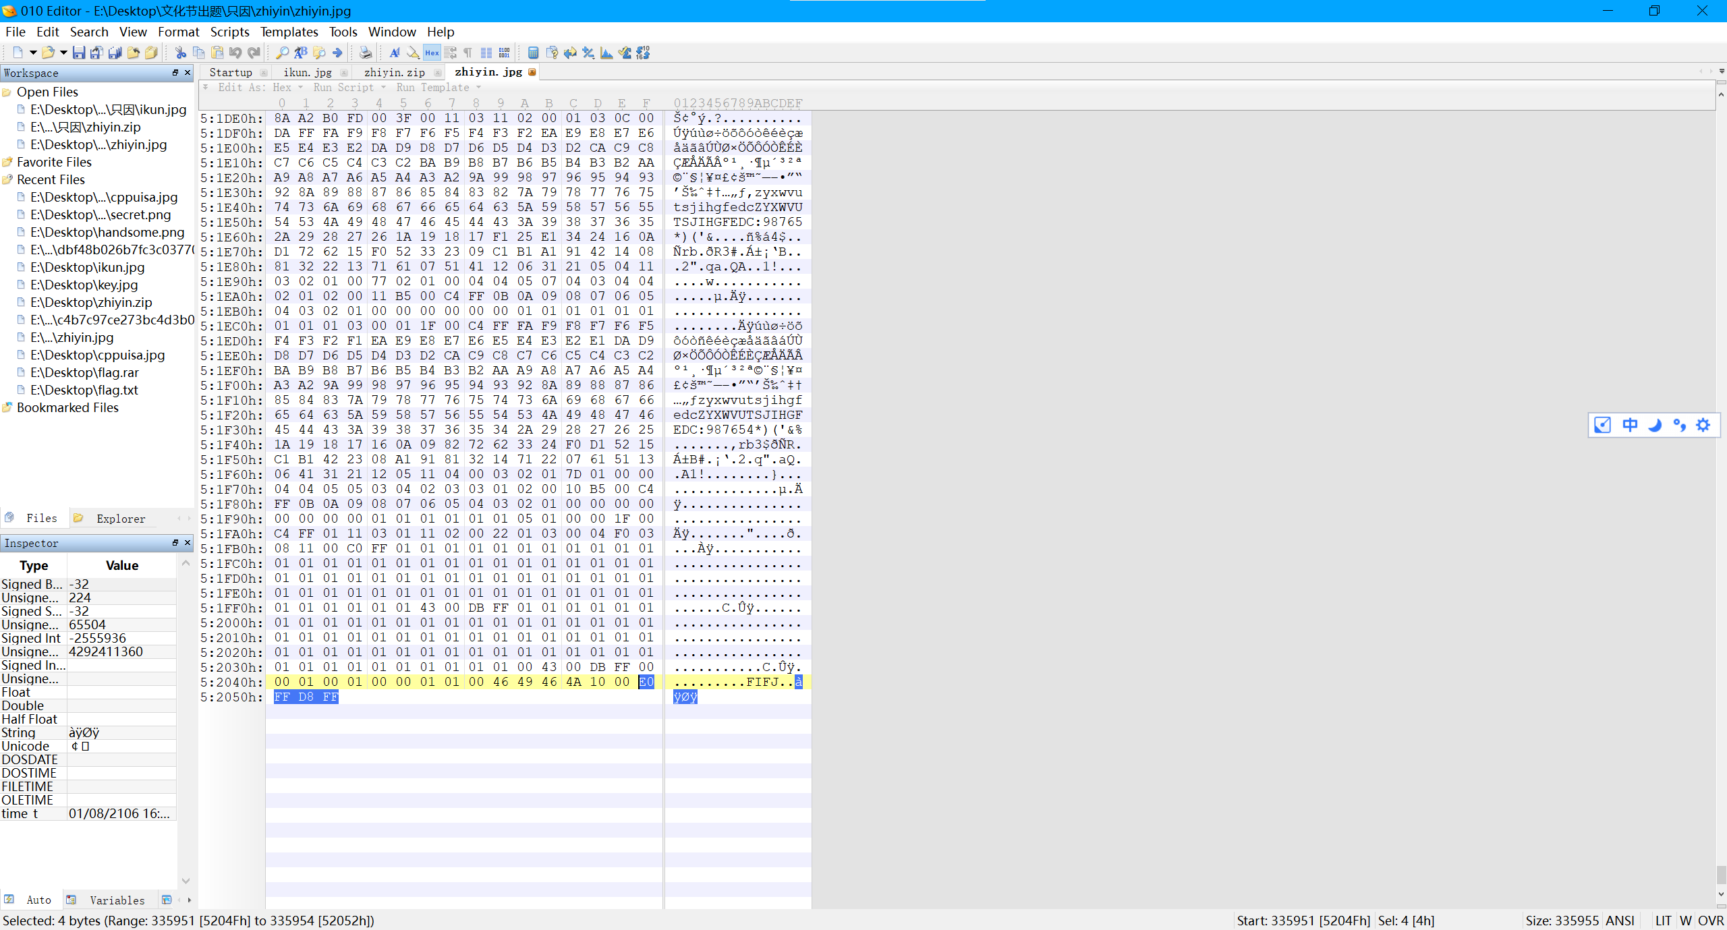Open the Templates menu

pyautogui.click(x=289, y=32)
